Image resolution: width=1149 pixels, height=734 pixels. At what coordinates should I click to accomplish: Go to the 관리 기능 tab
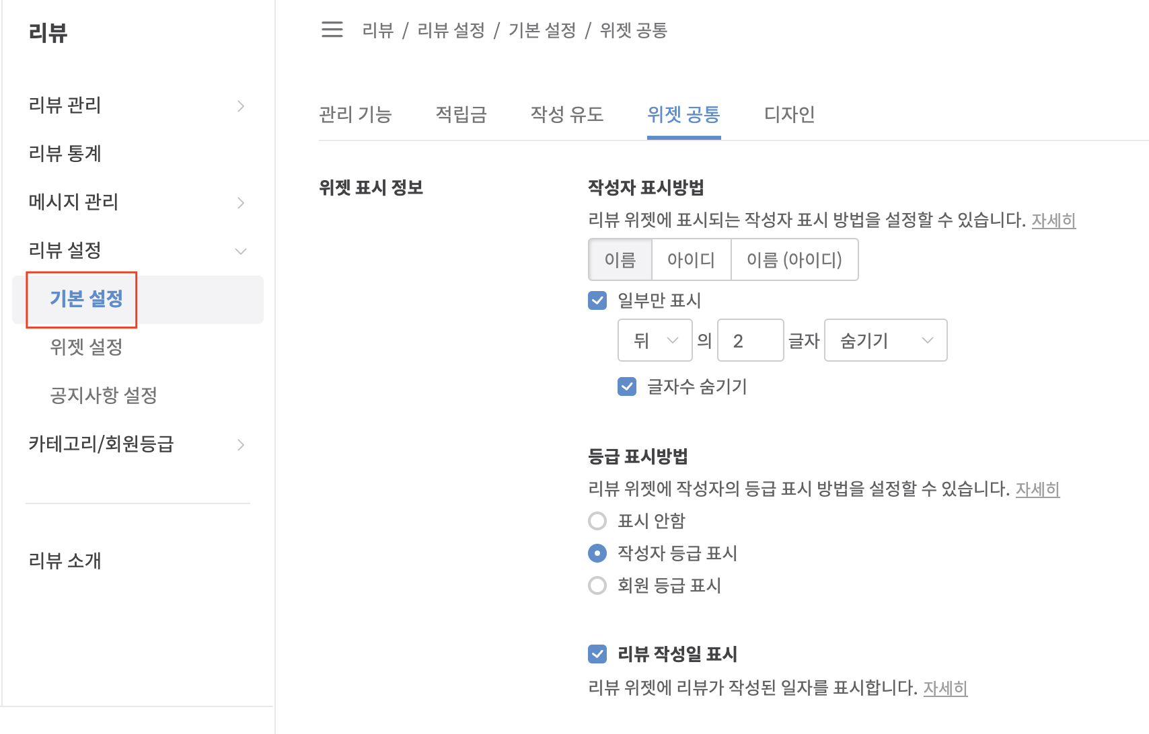click(355, 115)
